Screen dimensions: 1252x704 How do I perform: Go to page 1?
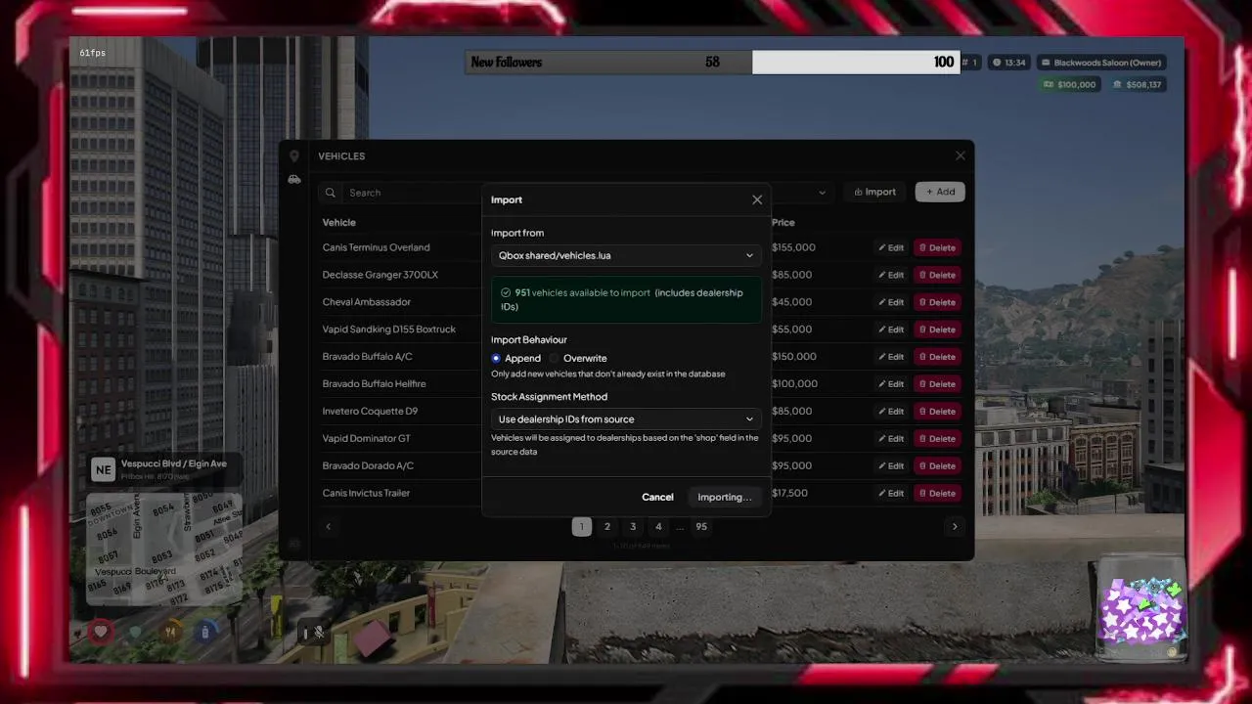tap(581, 526)
